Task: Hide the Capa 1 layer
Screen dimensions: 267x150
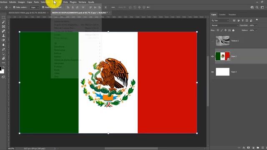Action: [x=212, y=57]
